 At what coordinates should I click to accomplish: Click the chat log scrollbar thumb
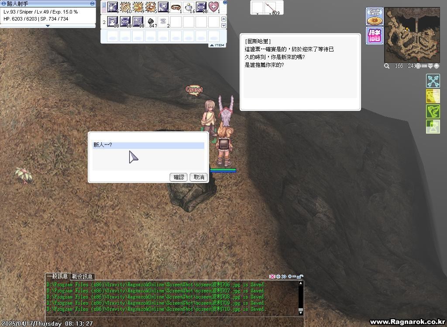coord(300,310)
